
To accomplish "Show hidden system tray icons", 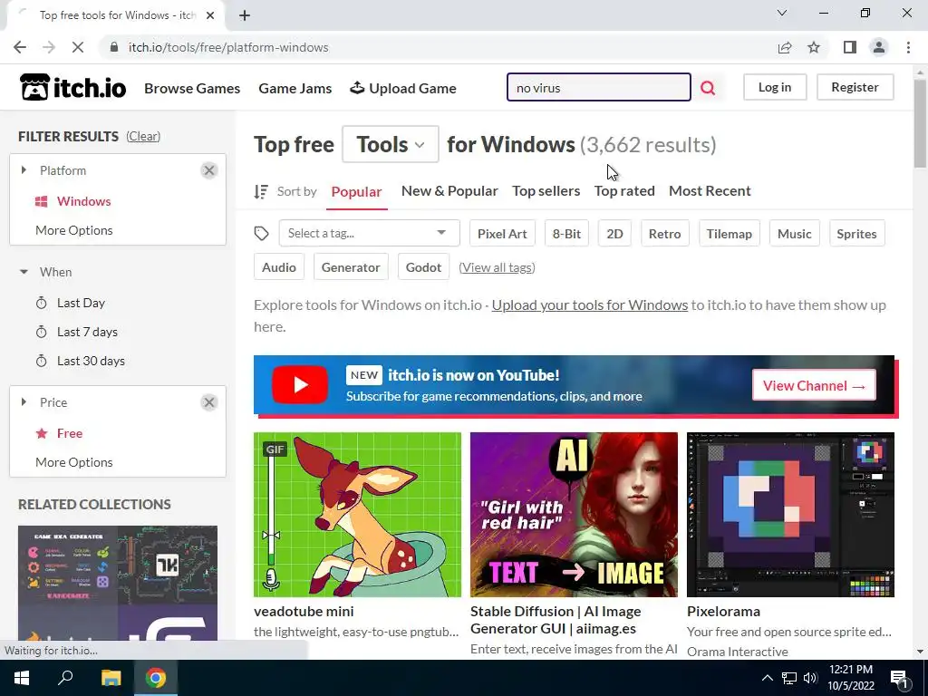I will [x=767, y=678].
